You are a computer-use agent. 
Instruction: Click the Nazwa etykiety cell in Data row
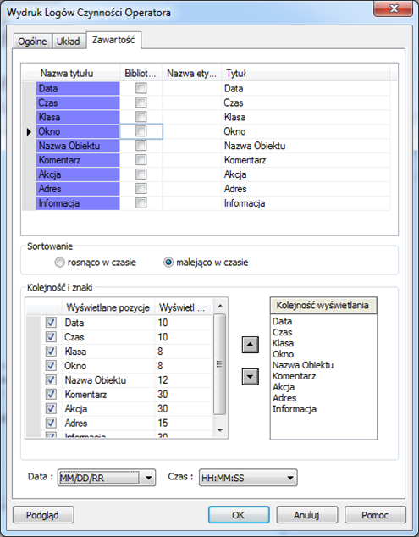(x=191, y=88)
